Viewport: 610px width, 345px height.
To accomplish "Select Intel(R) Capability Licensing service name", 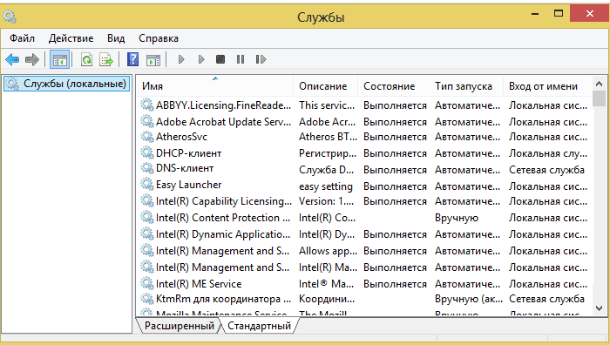I will (224, 201).
